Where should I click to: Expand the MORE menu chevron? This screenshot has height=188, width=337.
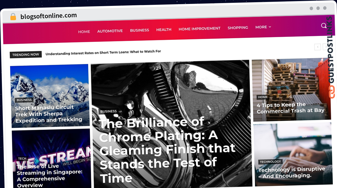click(x=270, y=27)
